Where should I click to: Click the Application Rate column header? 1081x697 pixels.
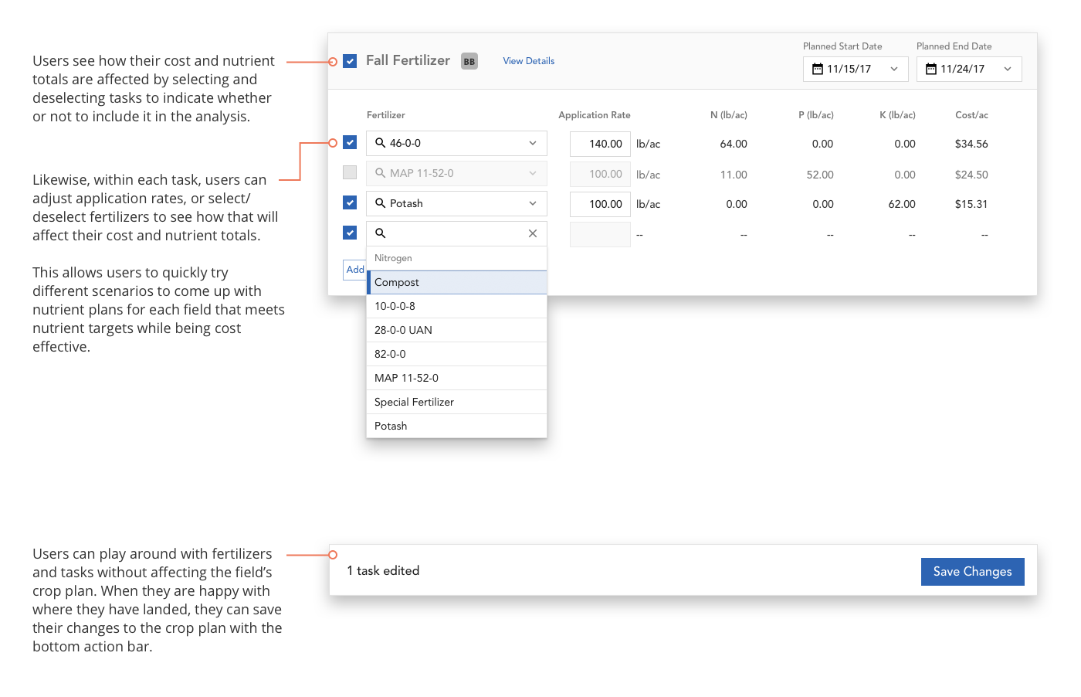pyautogui.click(x=595, y=115)
